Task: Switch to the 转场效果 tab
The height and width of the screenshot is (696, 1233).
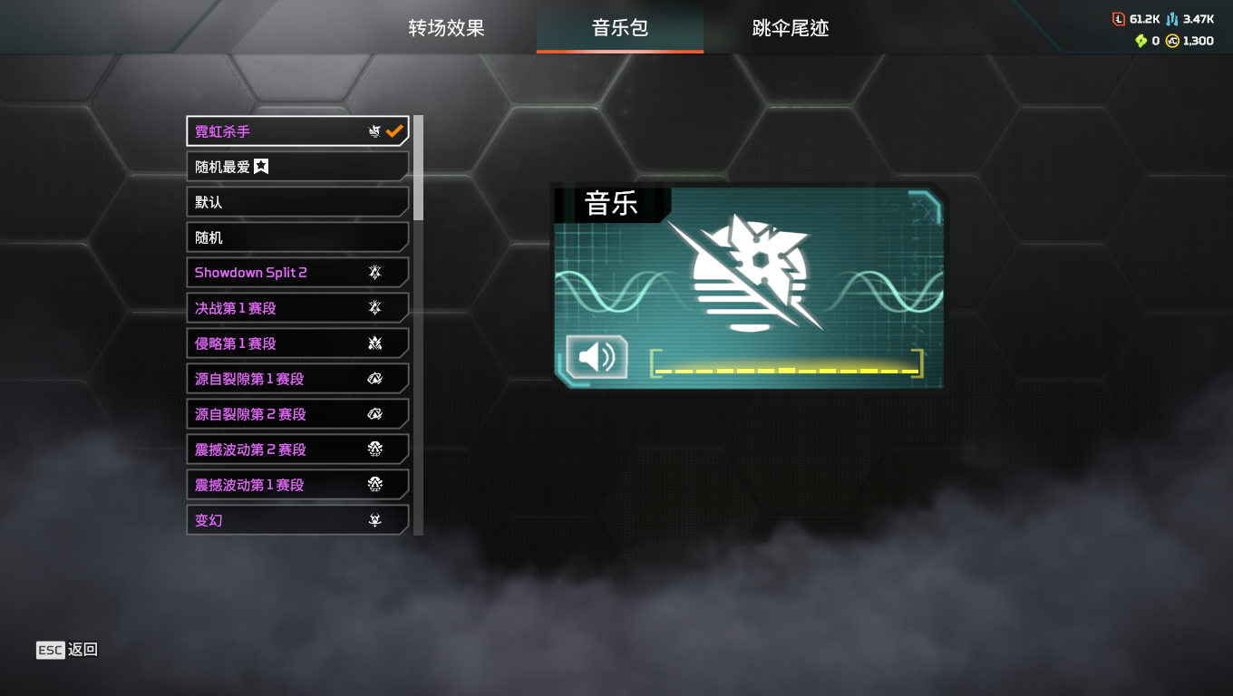Action: [x=446, y=27]
